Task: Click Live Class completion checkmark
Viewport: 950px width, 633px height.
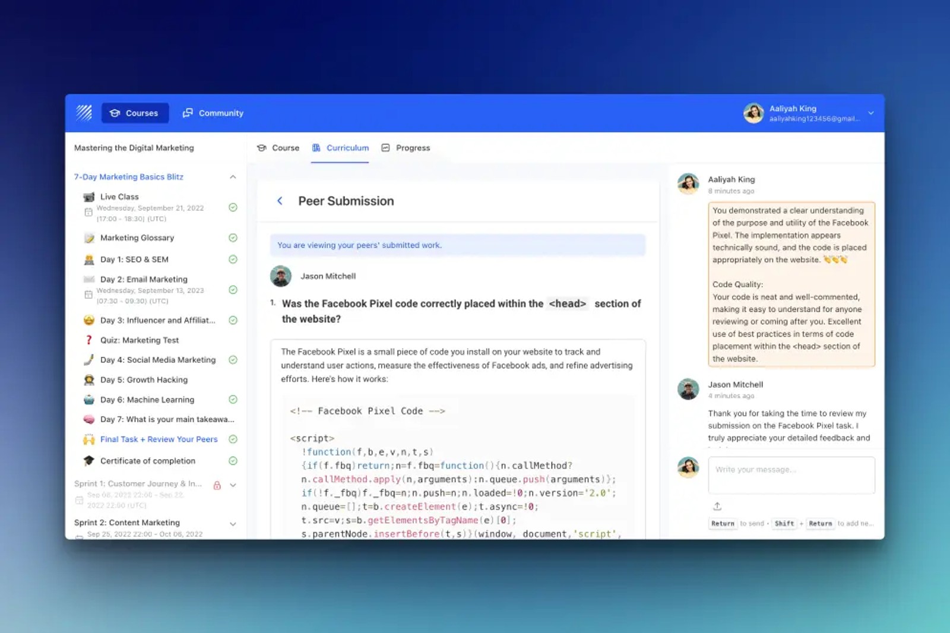Action: tap(233, 207)
